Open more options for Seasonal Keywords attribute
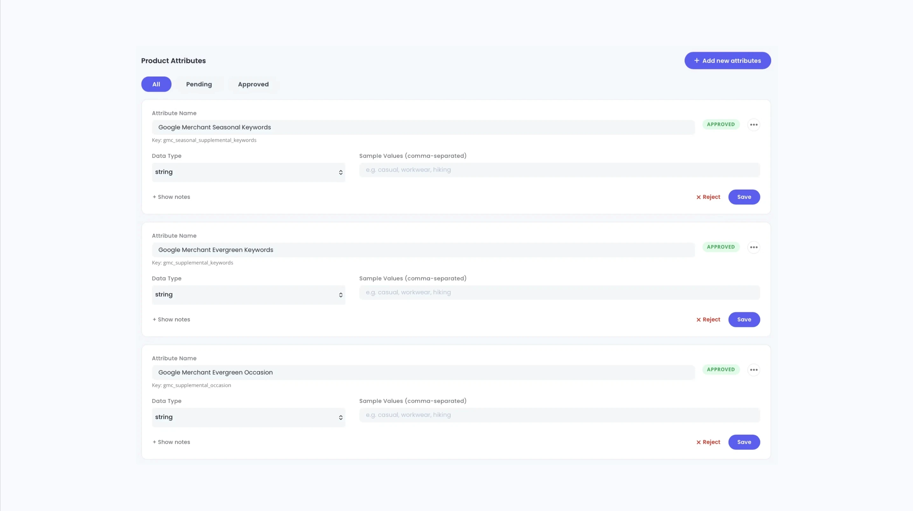Viewport: 913px width, 511px height. [x=754, y=125]
